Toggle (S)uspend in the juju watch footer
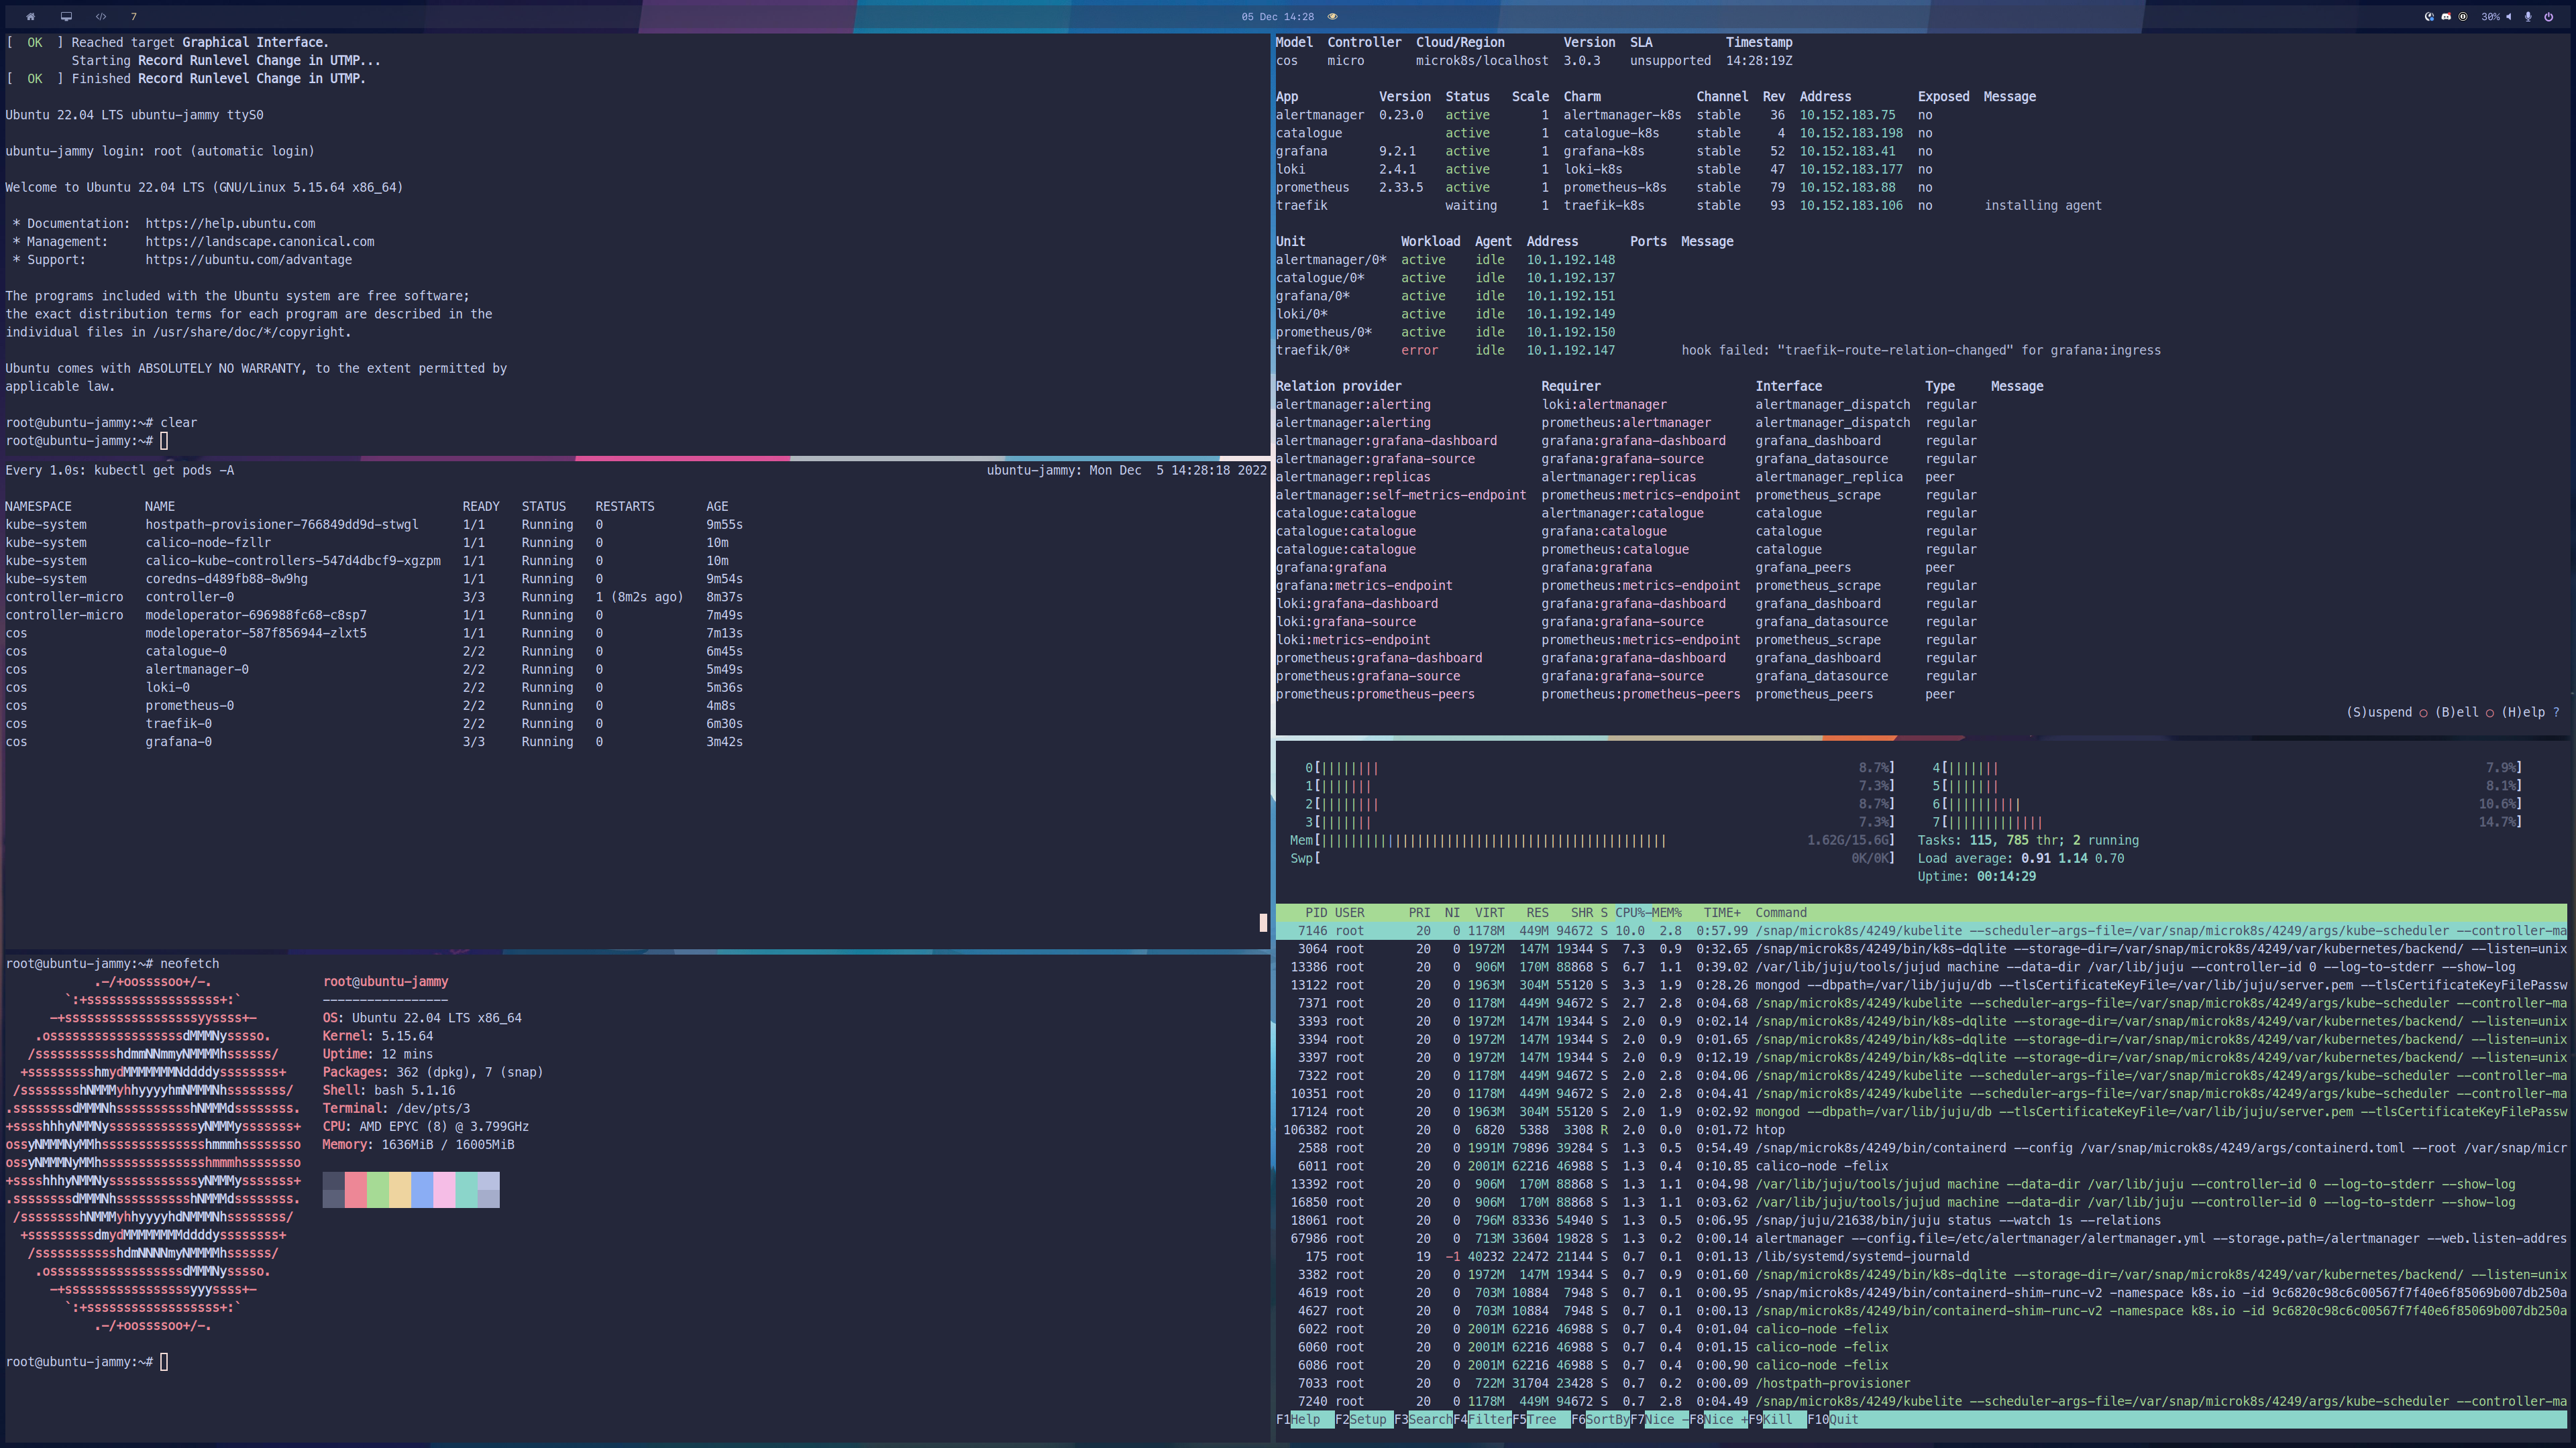 [x=2379, y=713]
